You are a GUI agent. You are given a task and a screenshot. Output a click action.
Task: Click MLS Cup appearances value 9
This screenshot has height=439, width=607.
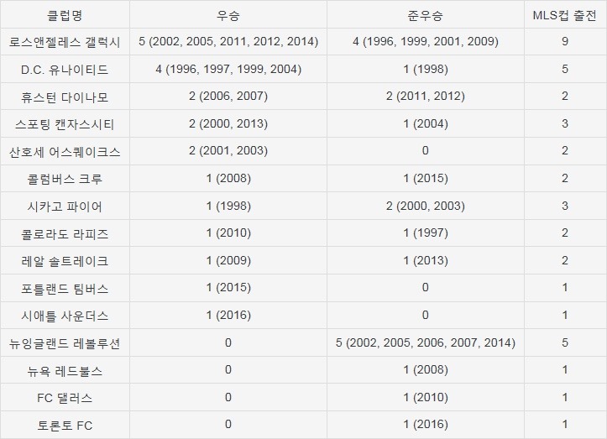(564, 41)
